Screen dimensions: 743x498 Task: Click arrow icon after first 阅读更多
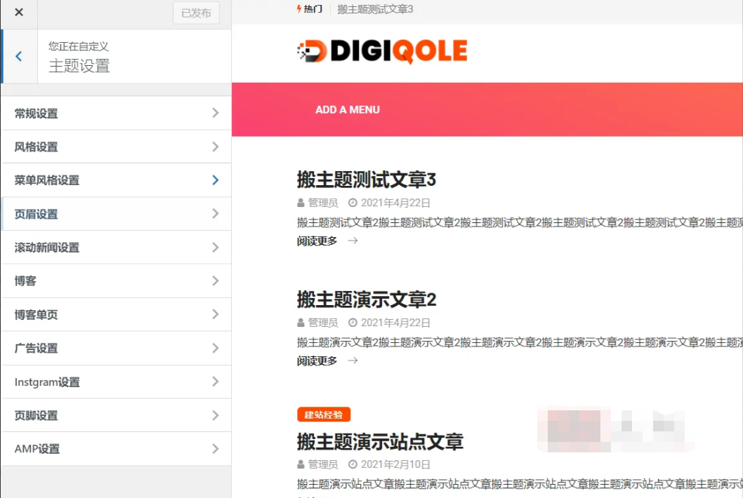pyautogui.click(x=353, y=241)
